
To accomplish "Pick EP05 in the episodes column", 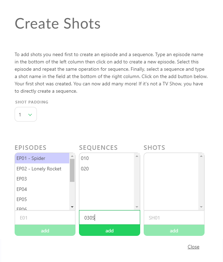I will [42, 199].
